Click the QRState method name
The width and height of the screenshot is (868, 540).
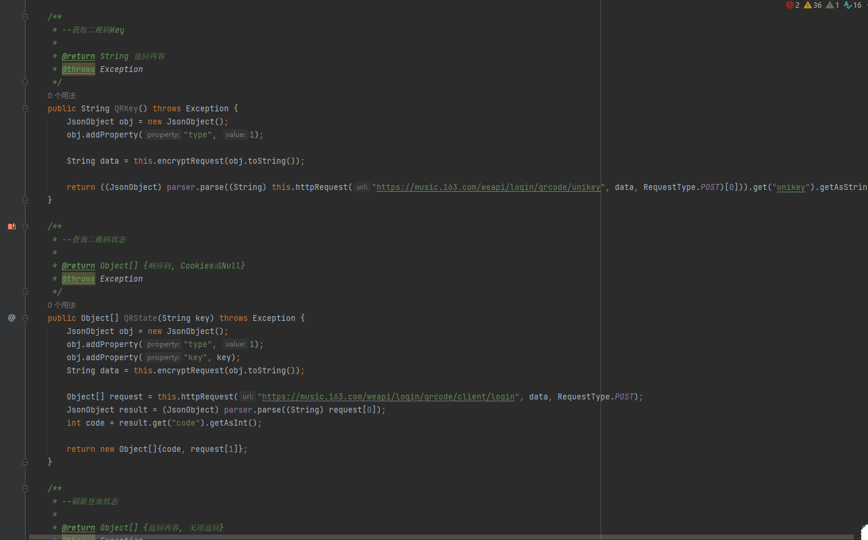point(141,318)
